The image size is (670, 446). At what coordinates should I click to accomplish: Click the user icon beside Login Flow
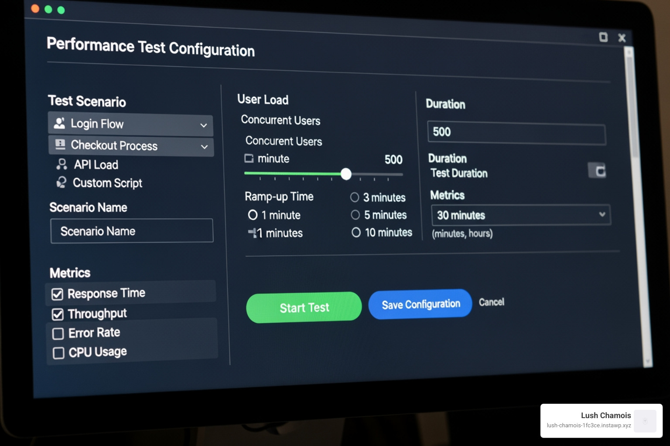pyautogui.click(x=59, y=123)
